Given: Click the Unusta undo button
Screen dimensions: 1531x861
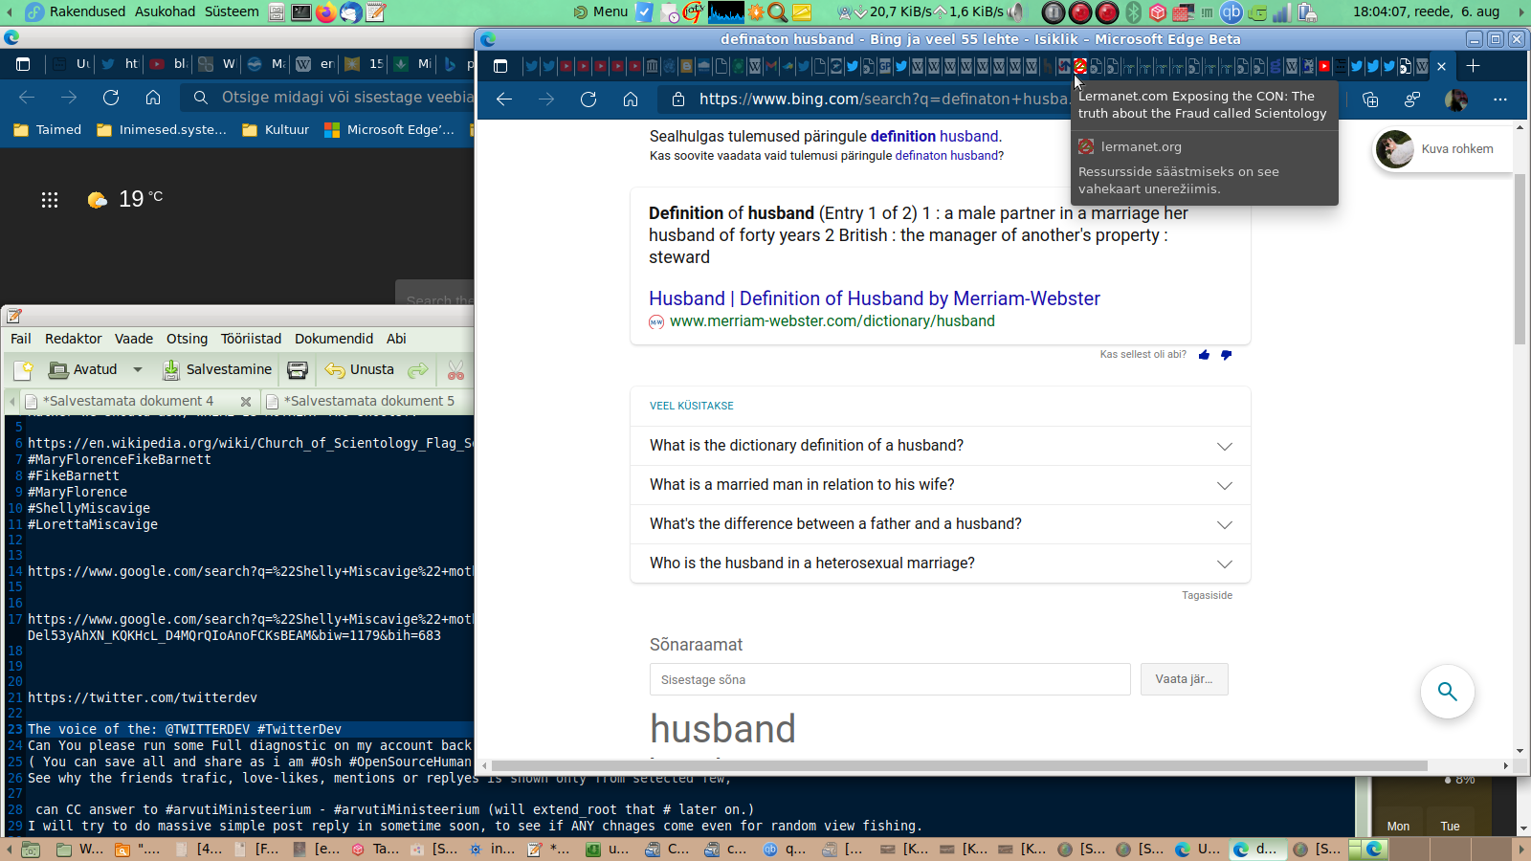Looking at the screenshot, I should pyautogui.click(x=360, y=370).
